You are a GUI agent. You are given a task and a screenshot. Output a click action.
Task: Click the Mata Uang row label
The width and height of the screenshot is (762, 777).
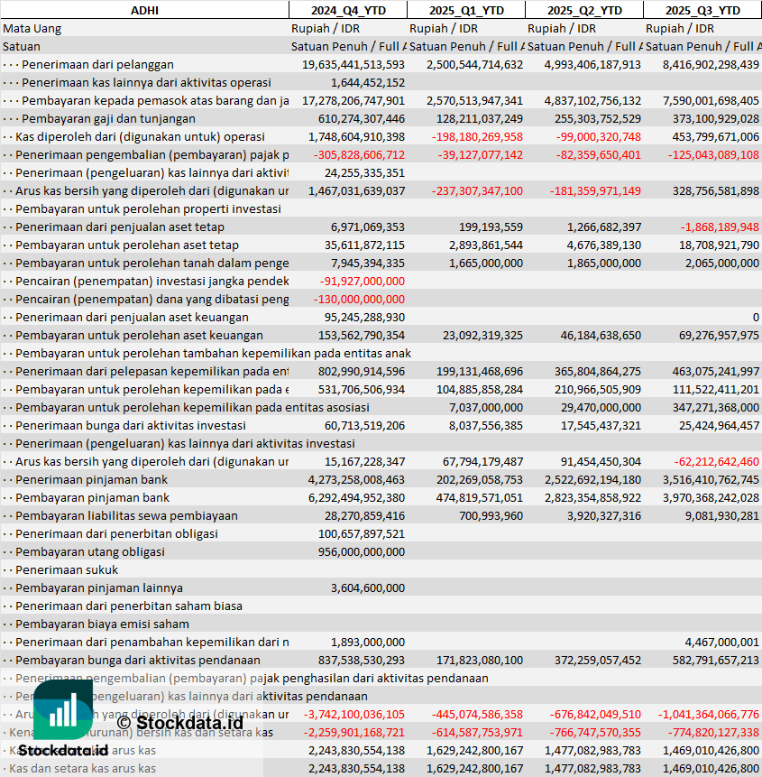tap(32, 29)
